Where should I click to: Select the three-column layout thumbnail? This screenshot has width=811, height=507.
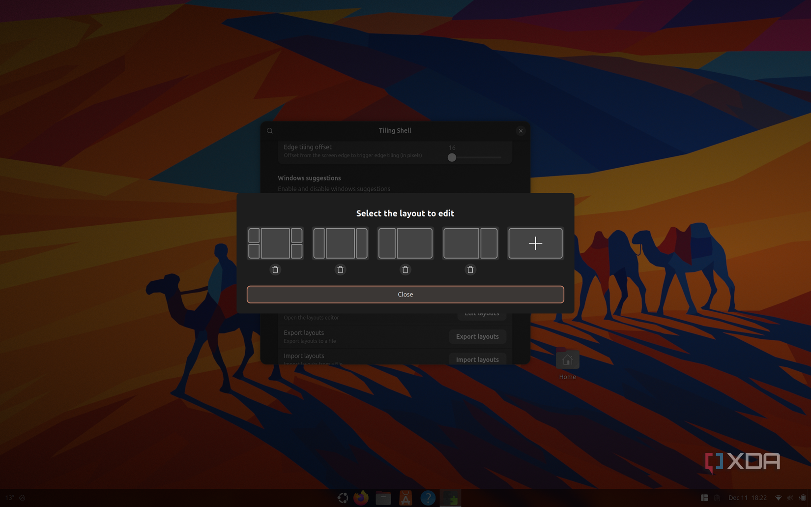(x=340, y=243)
